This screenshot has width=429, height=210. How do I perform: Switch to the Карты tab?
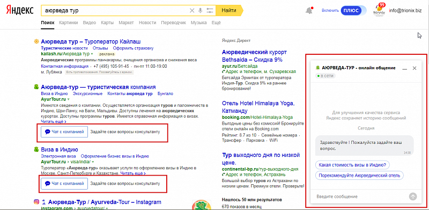(x=107, y=23)
